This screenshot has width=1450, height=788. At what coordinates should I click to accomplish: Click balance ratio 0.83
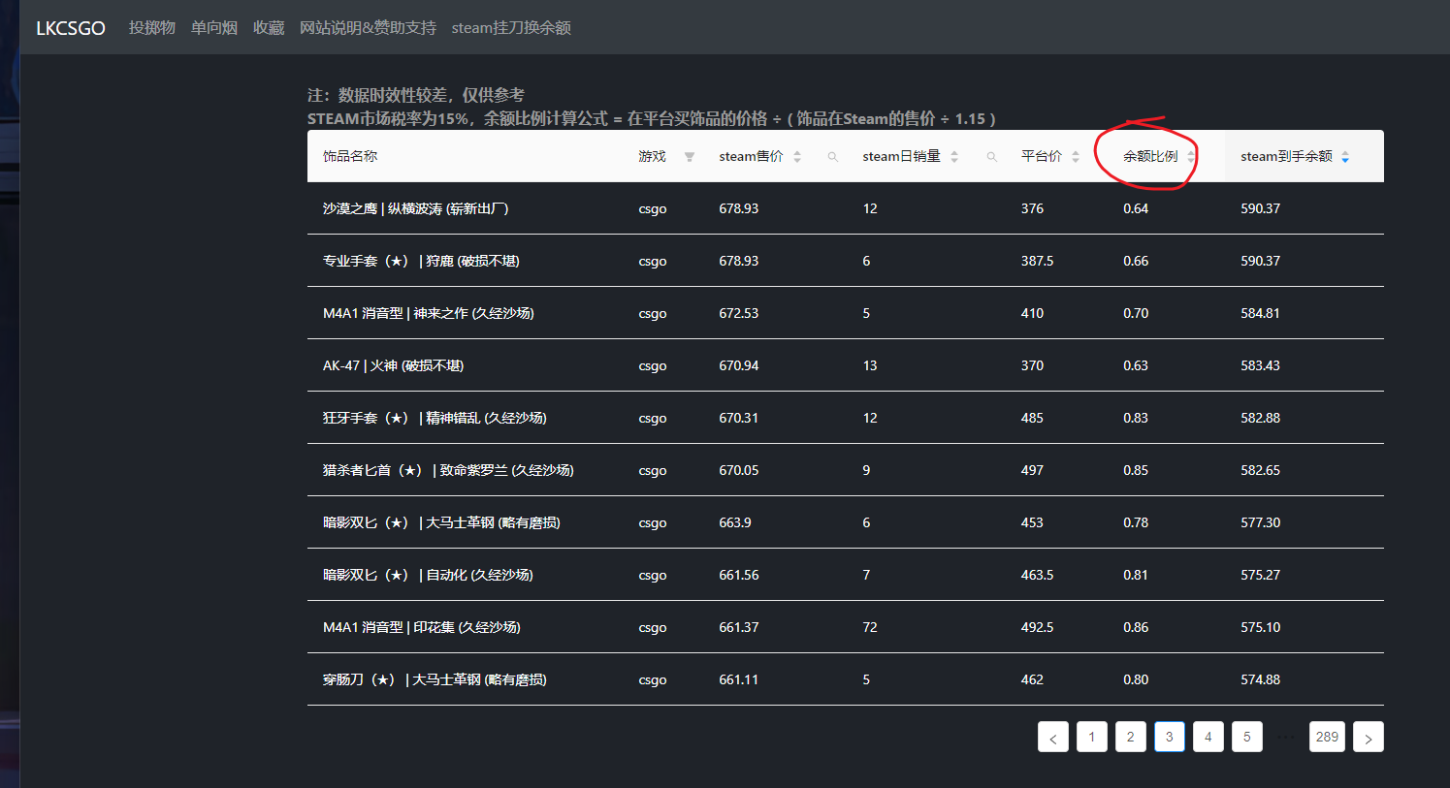(x=1136, y=418)
